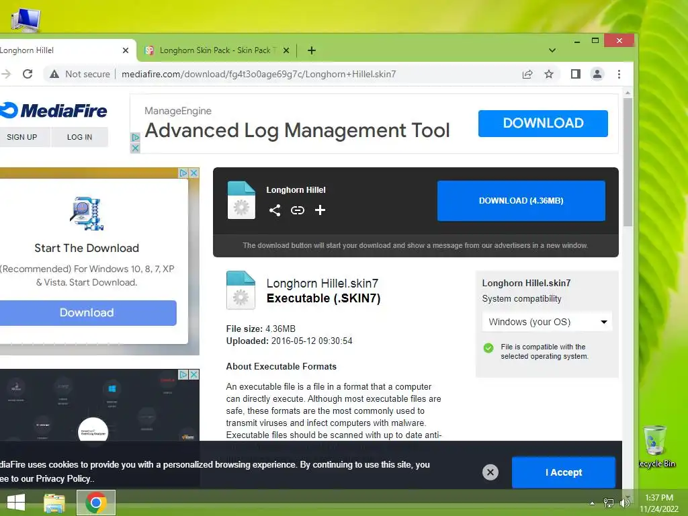Viewport: 688px width, 516px height.
Task: Click the blue Download button in left ad
Action: point(87,313)
